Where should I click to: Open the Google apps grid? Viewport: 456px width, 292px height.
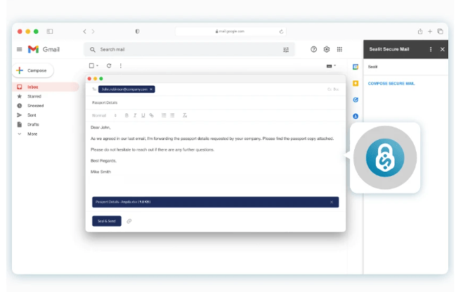tap(339, 49)
